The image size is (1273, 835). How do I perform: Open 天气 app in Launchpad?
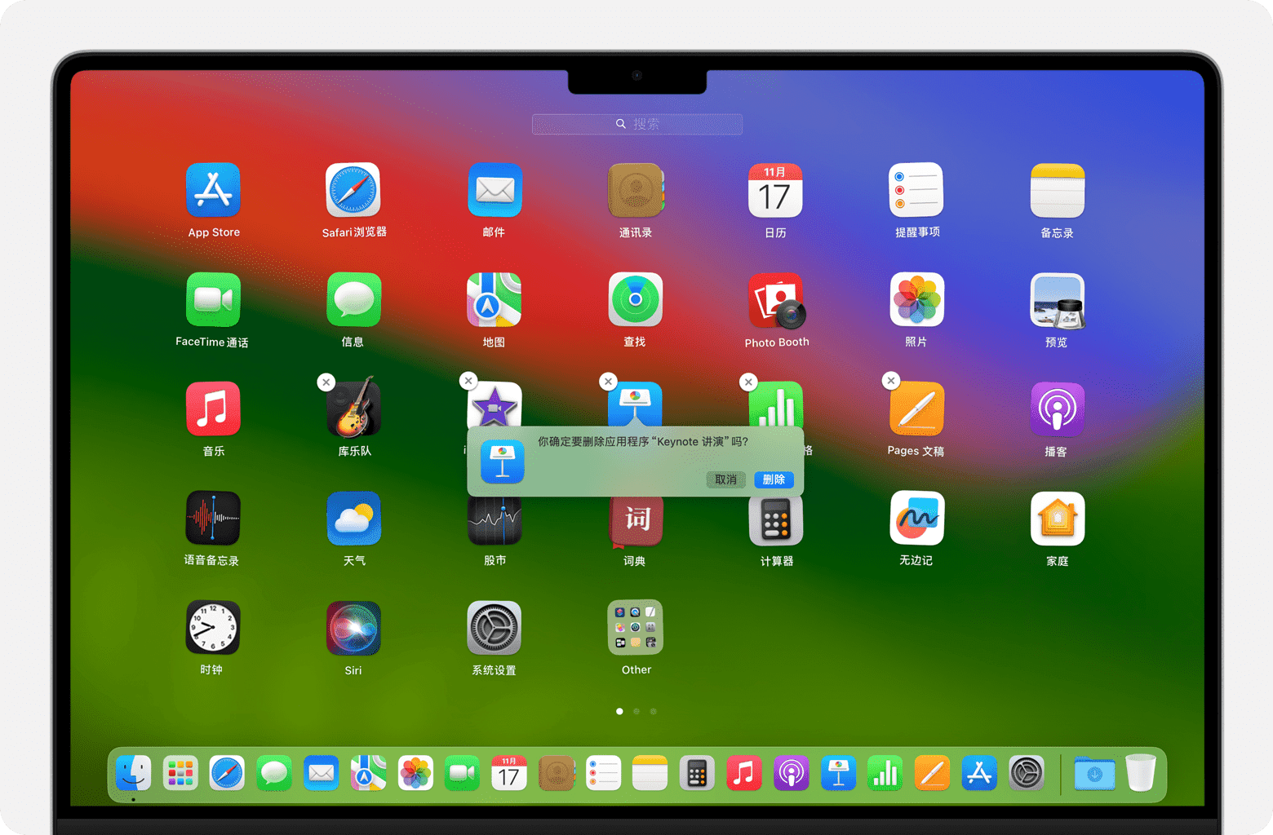(353, 518)
